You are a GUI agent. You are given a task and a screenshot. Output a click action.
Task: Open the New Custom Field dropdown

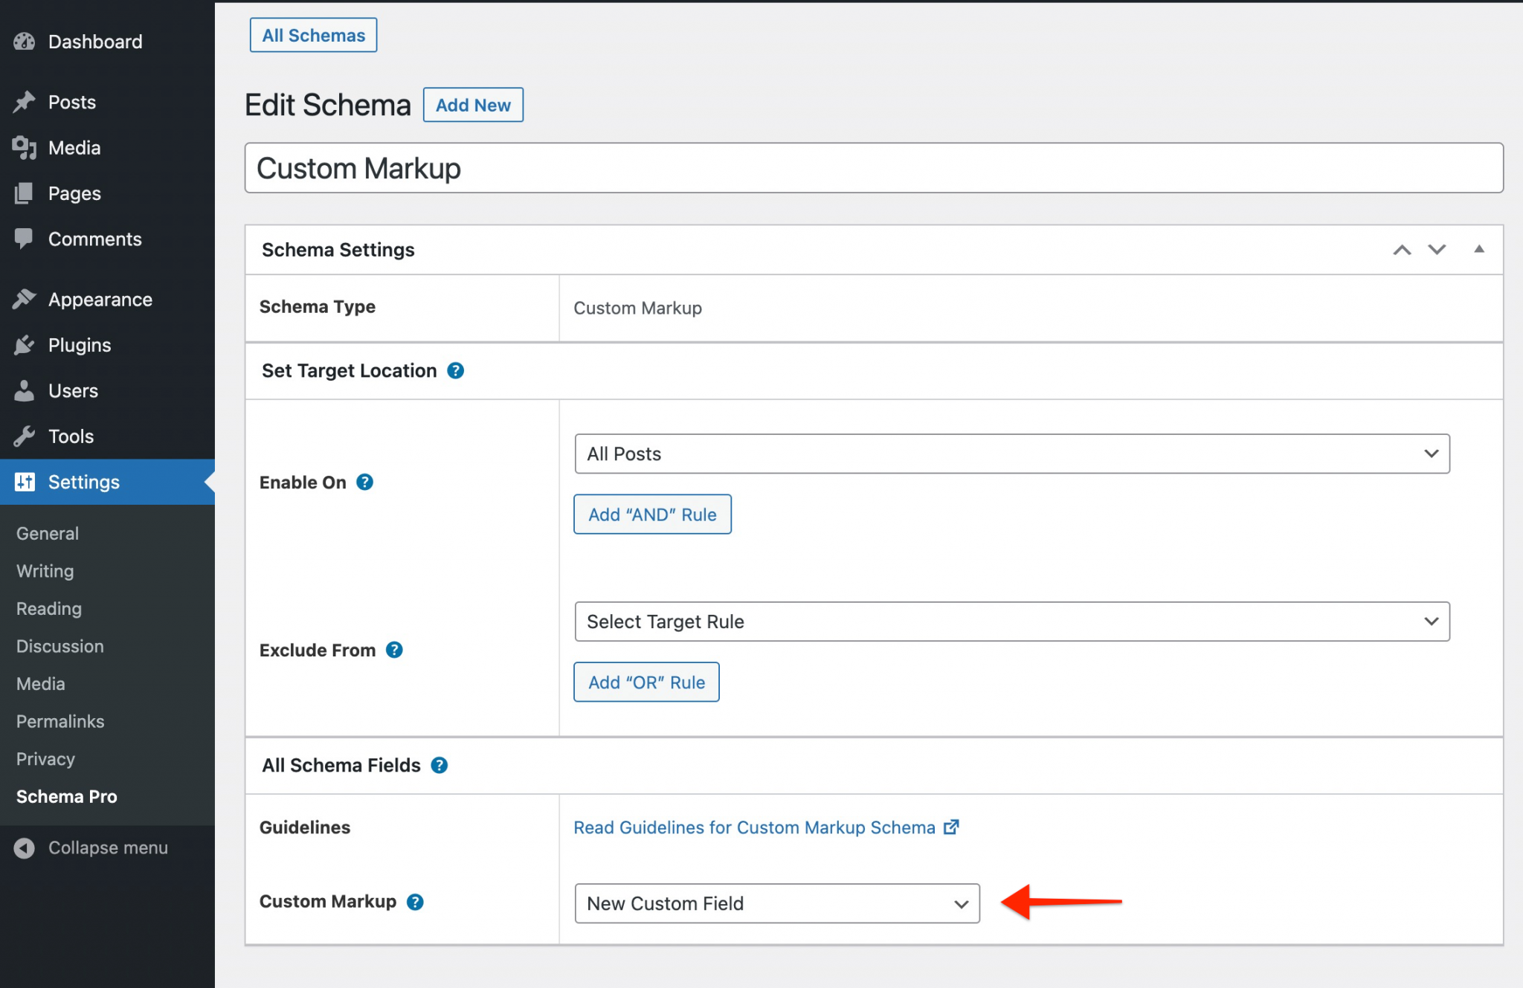click(776, 903)
